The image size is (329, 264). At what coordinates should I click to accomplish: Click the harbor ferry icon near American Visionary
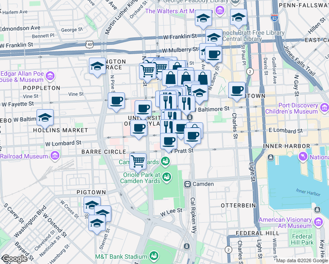[317, 209]
